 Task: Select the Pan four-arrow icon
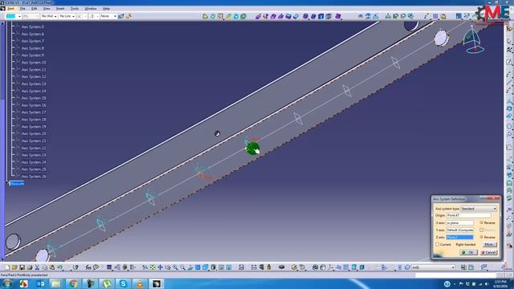click(x=161, y=267)
